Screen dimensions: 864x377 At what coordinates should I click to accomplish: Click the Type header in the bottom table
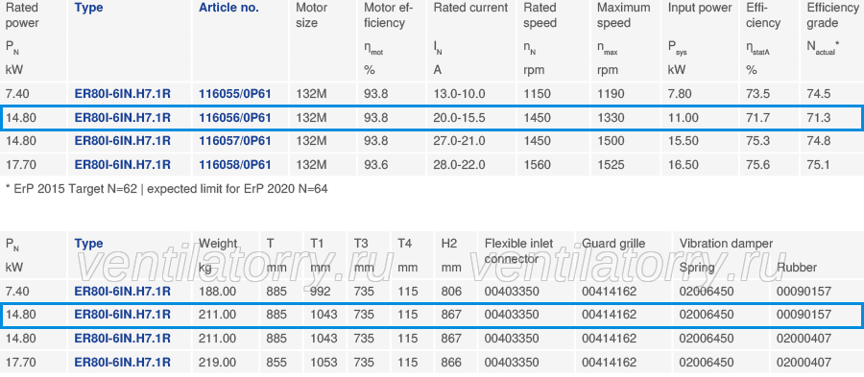[x=88, y=244]
